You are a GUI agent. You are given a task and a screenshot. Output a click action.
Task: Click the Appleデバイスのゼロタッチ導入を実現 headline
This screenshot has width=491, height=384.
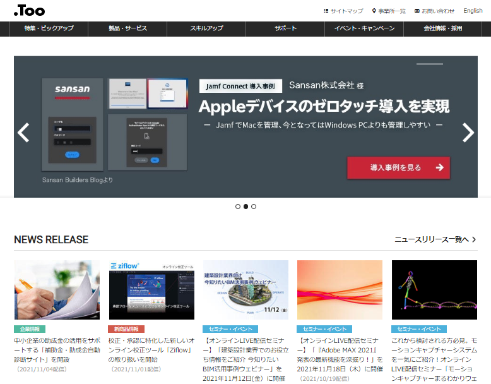(324, 107)
